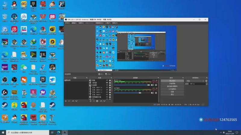Screen dimensions: 241x135
Task: Open OBS Settings from Controls panel
Action: [x=172, y=92]
